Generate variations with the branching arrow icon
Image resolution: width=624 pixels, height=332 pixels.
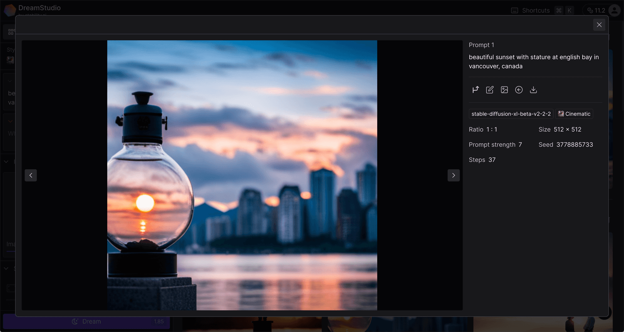(475, 90)
